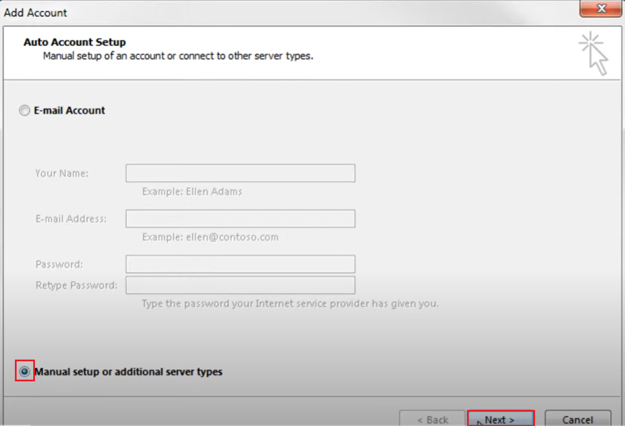The image size is (625, 426).
Task: Click the "Example: ellen@contoso.com" hint text
Action: 210,237
